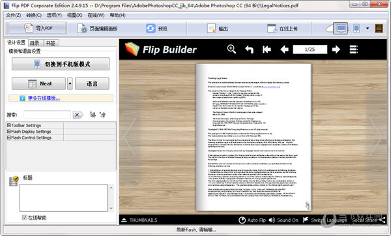Open the 帮助(H) menu
Viewport: 391px width, 236px height.
(117, 15)
